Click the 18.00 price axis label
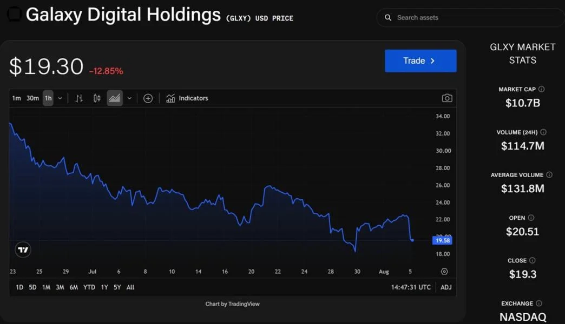This screenshot has height=324, width=565. point(443,254)
